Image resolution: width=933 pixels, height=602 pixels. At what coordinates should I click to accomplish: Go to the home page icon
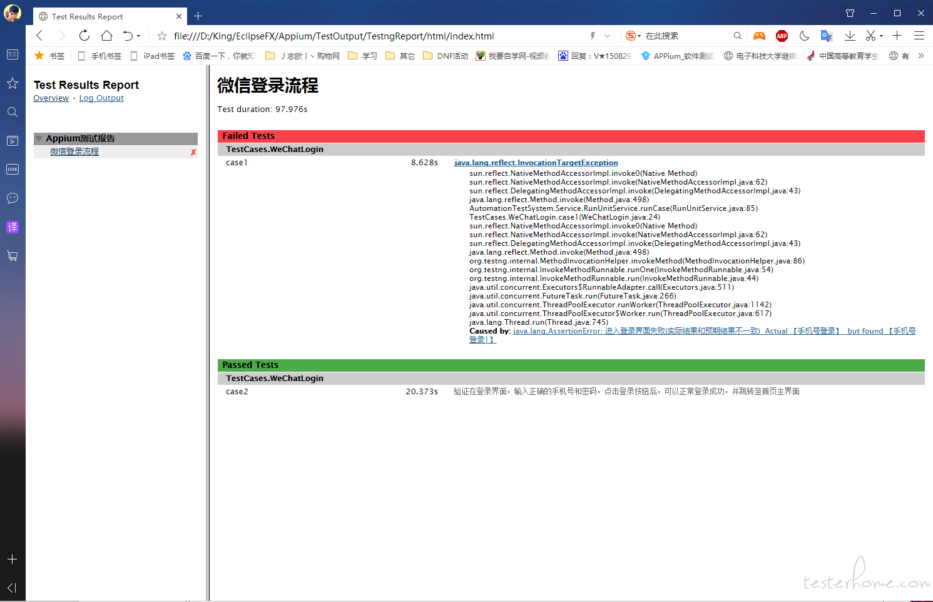point(106,36)
